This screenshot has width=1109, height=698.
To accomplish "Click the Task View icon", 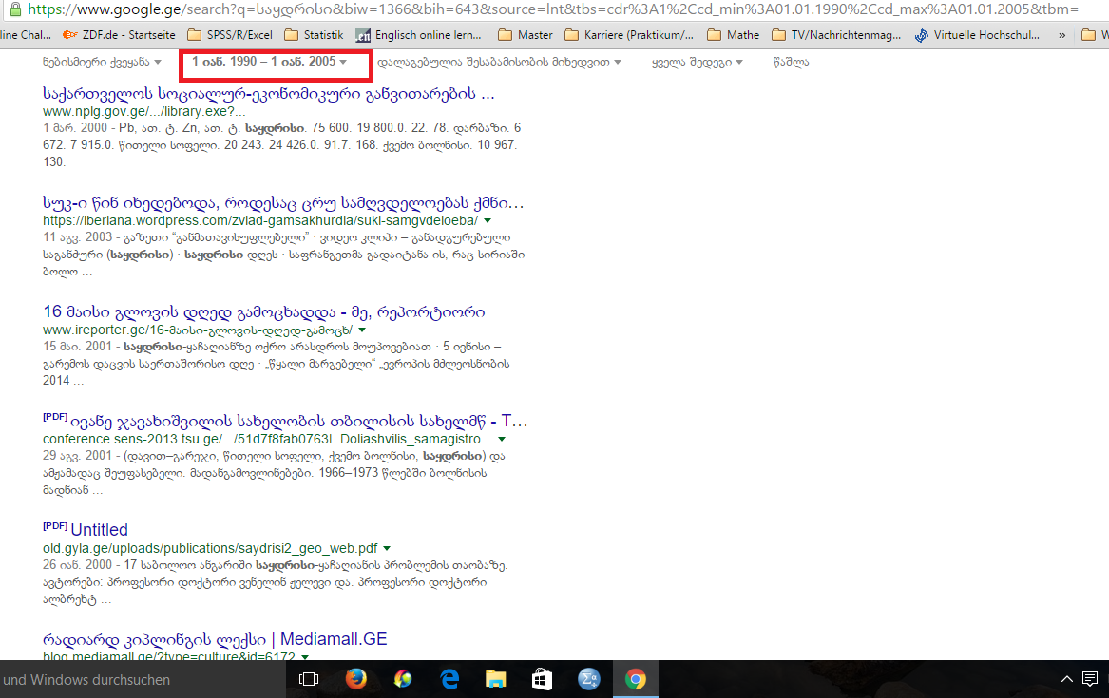I will tap(309, 679).
